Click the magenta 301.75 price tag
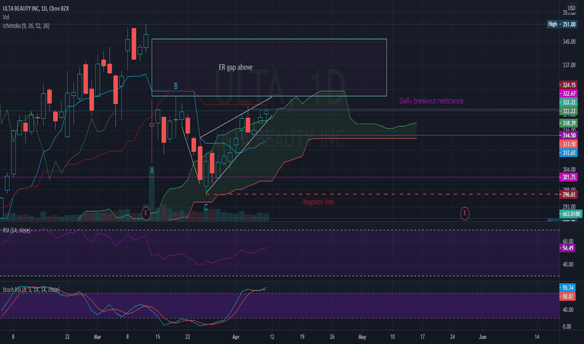 coord(568,178)
